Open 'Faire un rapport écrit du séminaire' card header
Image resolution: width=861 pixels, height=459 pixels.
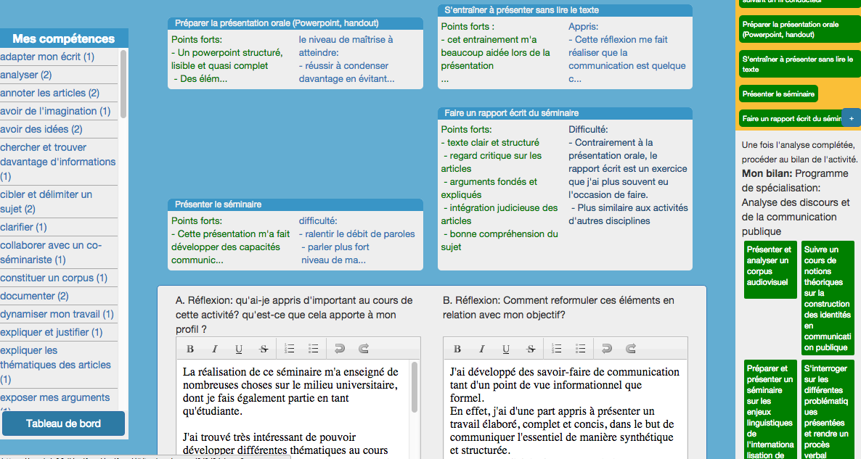(x=565, y=113)
